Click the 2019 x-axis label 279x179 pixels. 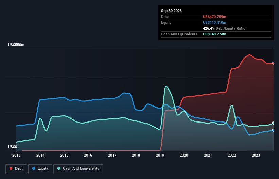point(160,155)
